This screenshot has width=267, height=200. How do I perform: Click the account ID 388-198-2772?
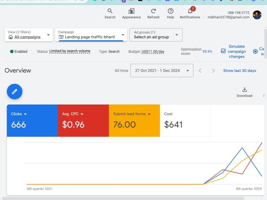238,13
